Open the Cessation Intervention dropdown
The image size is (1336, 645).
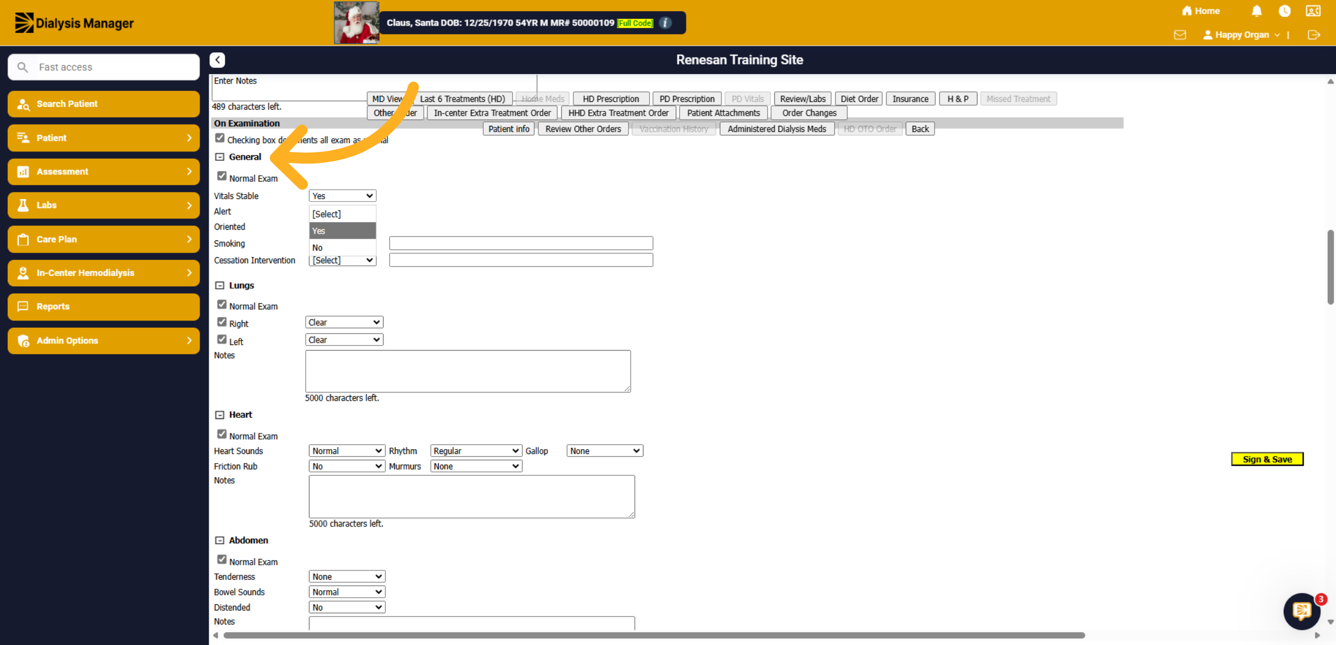click(x=342, y=260)
